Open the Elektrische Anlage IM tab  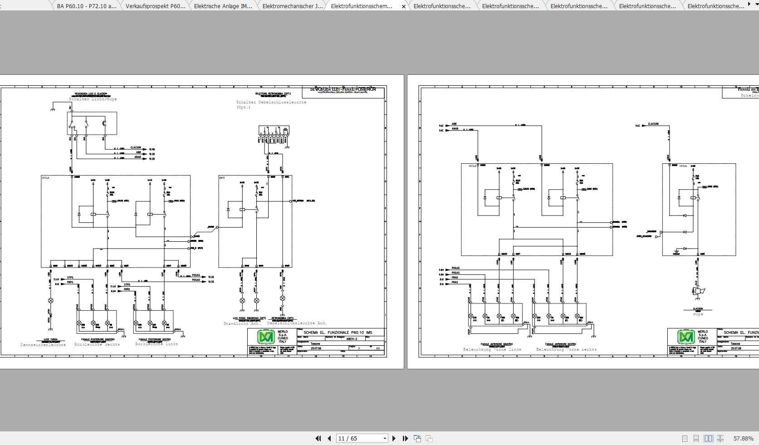coord(223,6)
